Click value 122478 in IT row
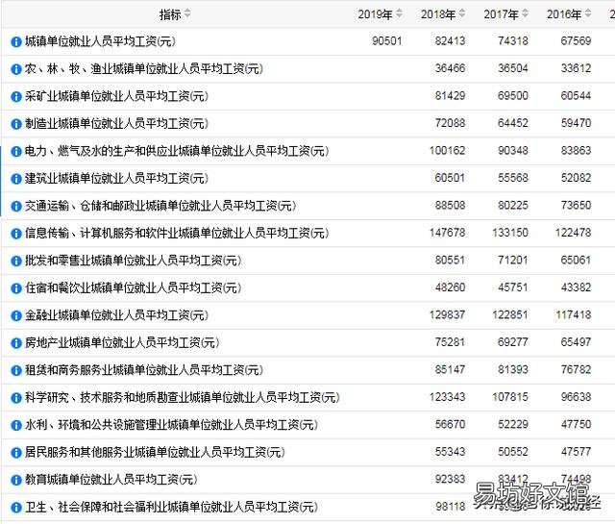 point(573,233)
